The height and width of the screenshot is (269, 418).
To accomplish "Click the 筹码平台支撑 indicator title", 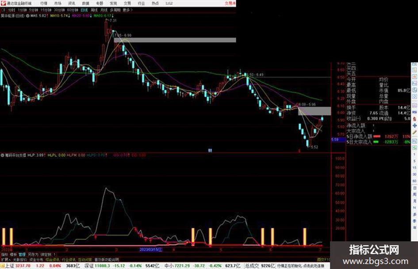I will click(x=15, y=155).
